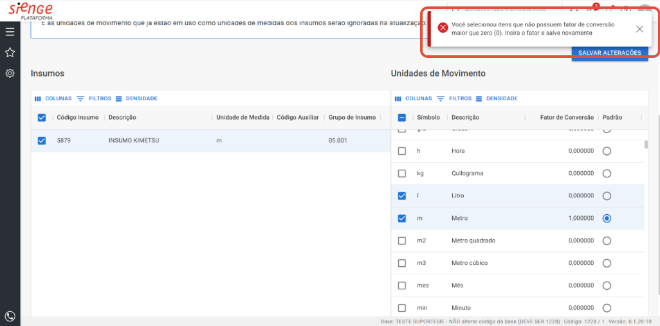Set Metro cúbico as the default unit
The image size is (660, 326).
point(607,263)
